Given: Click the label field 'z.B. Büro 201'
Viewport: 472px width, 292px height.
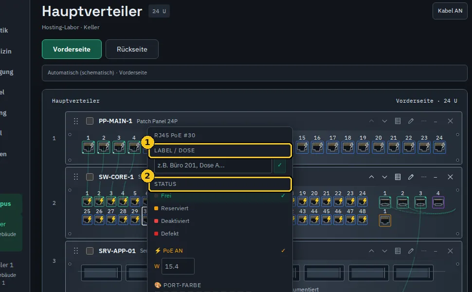Looking at the screenshot, I should coord(213,165).
